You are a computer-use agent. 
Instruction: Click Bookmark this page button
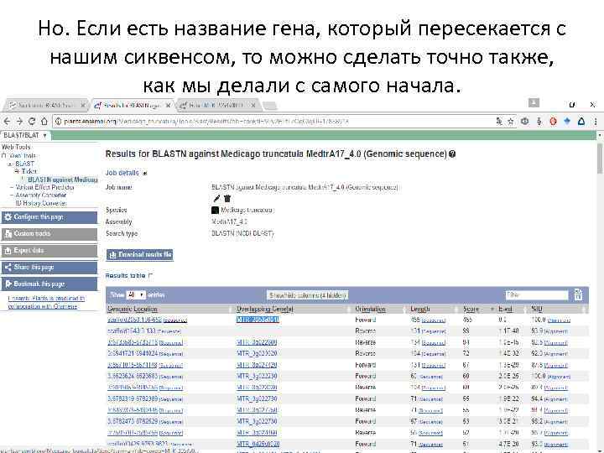(49, 284)
